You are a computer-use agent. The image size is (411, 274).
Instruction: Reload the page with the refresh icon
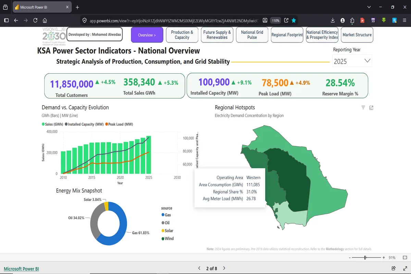pyautogui.click(x=35, y=21)
